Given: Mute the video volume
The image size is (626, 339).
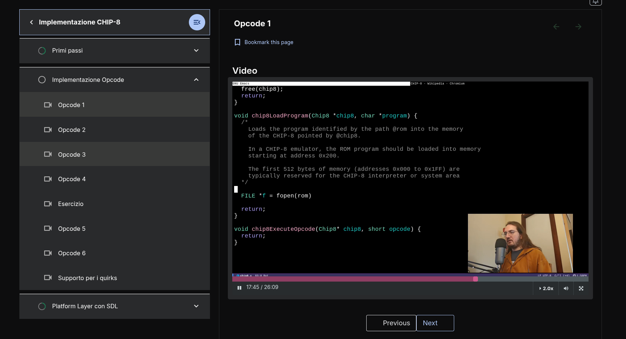Looking at the screenshot, I should (566, 288).
